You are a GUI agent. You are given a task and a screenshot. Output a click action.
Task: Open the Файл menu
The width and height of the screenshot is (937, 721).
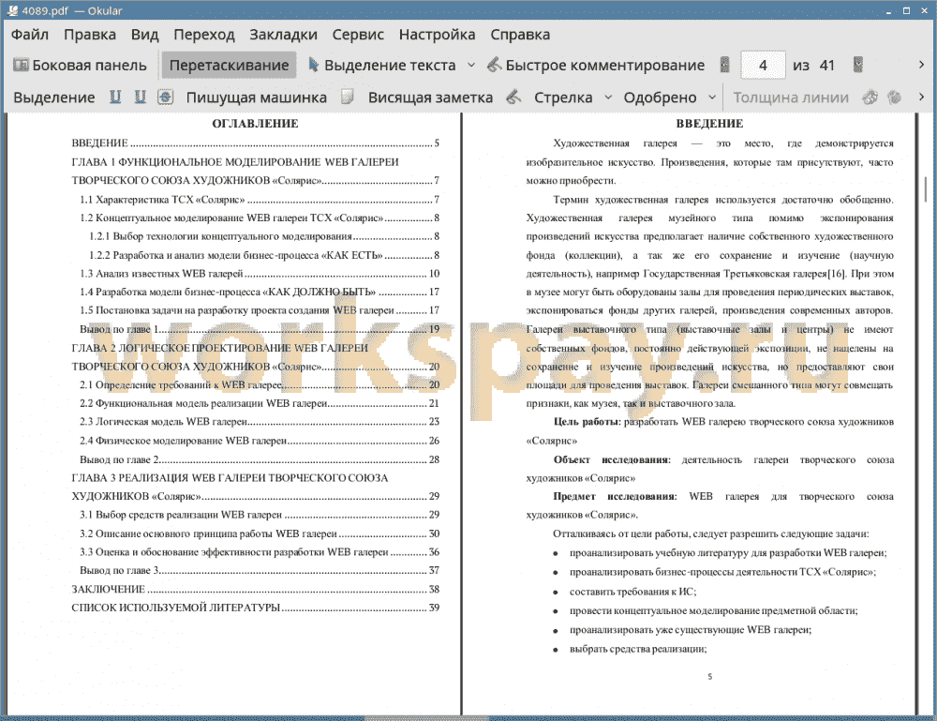tap(30, 35)
